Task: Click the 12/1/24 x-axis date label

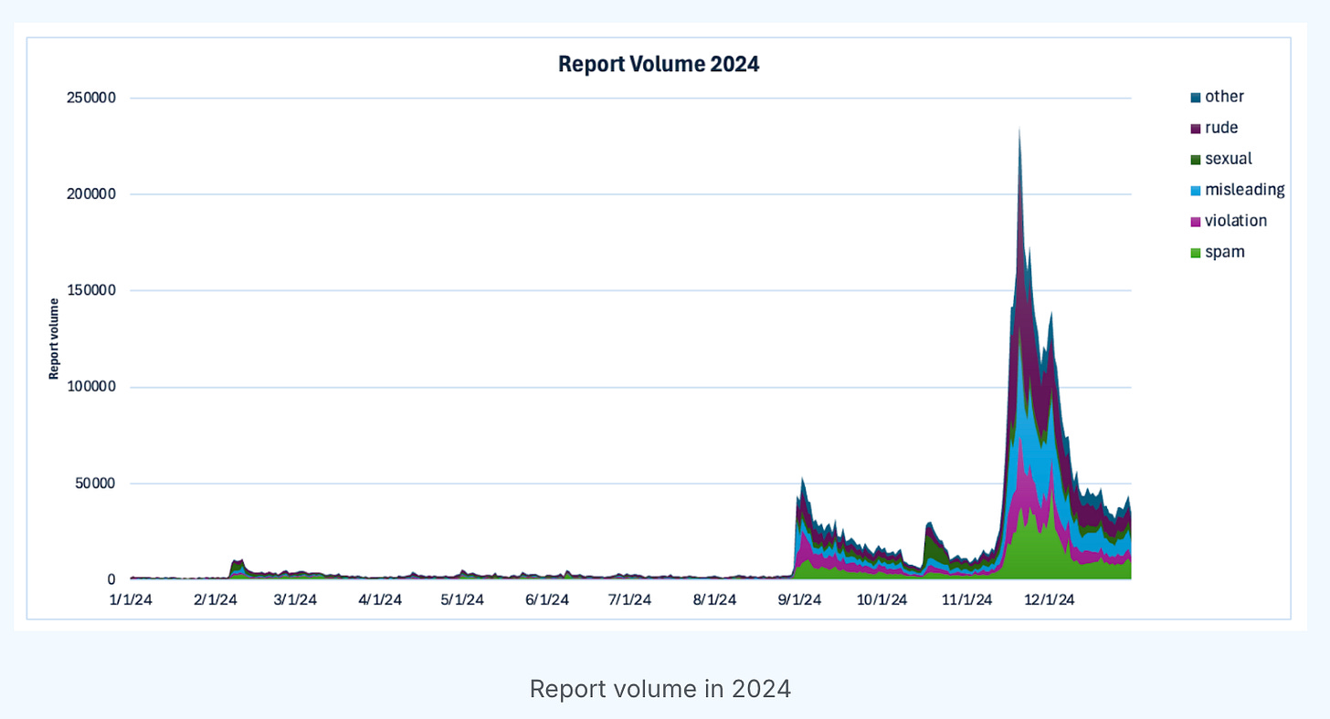Action: (1049, 600)
